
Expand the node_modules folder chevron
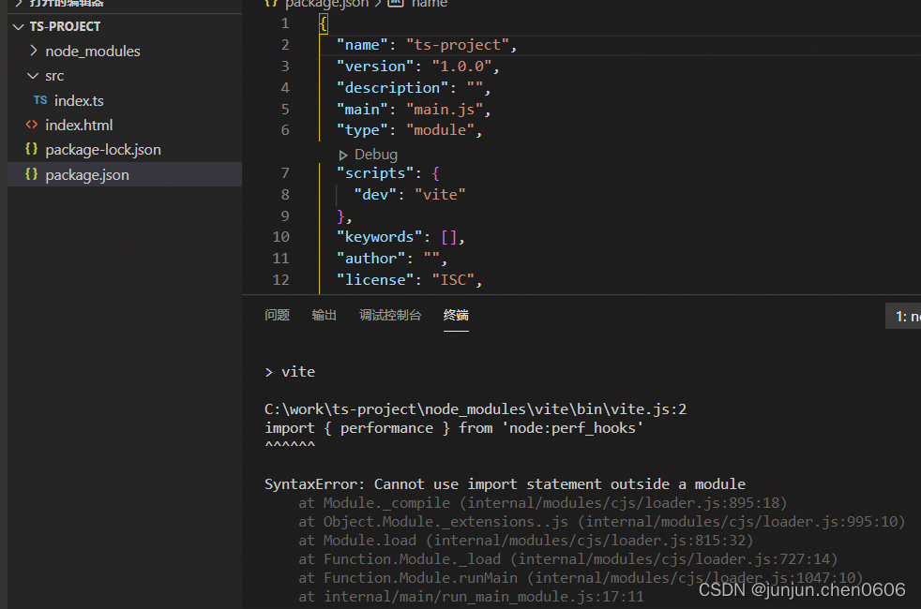(x=34, y=51)
